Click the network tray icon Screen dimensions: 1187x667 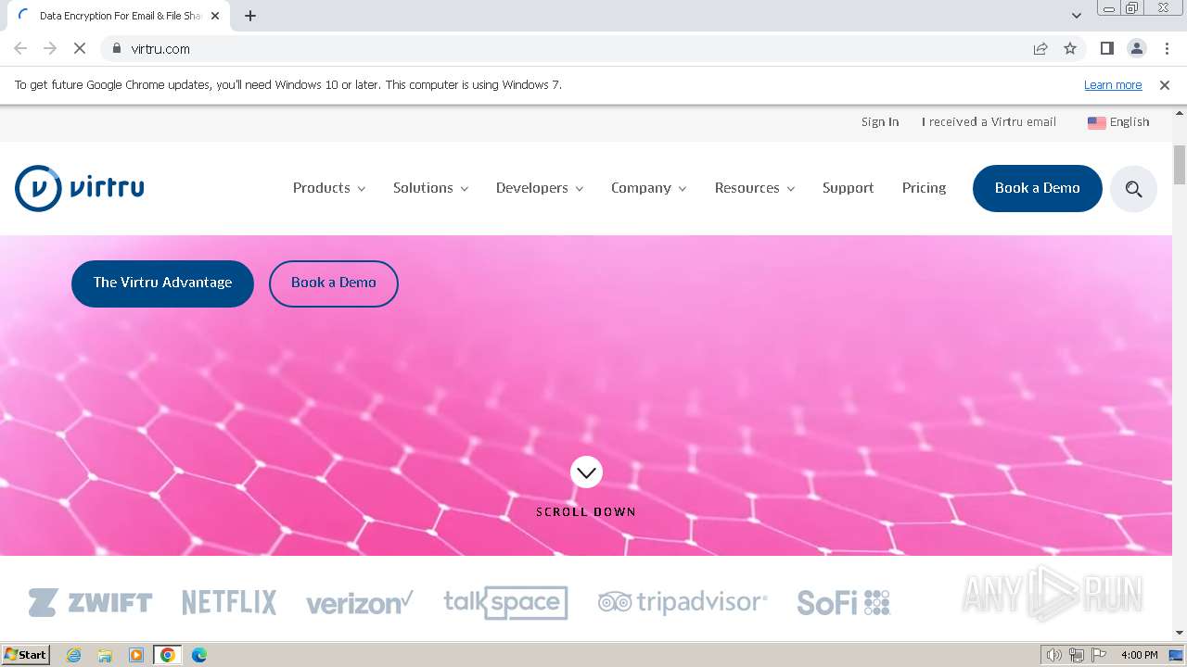1077,655
